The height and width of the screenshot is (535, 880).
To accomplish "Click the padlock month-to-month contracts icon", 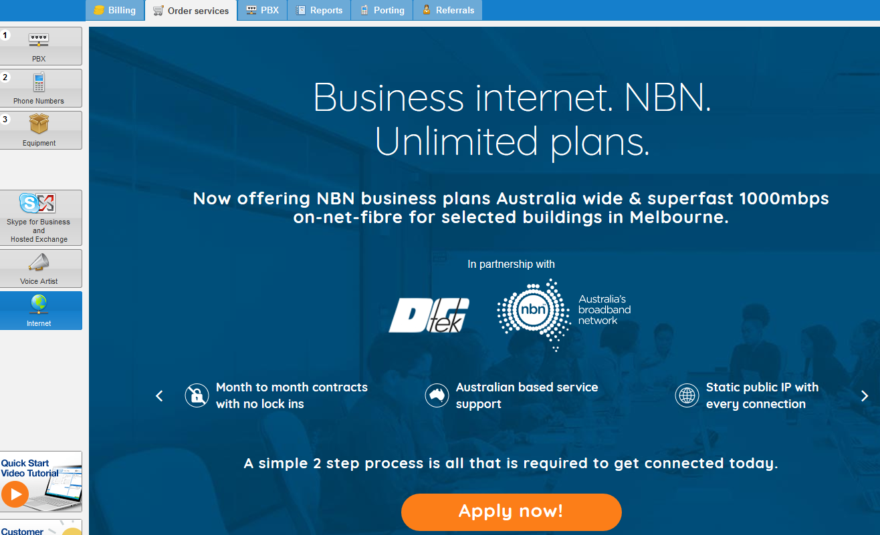I will pyautogui.click(x=197, y=395).
